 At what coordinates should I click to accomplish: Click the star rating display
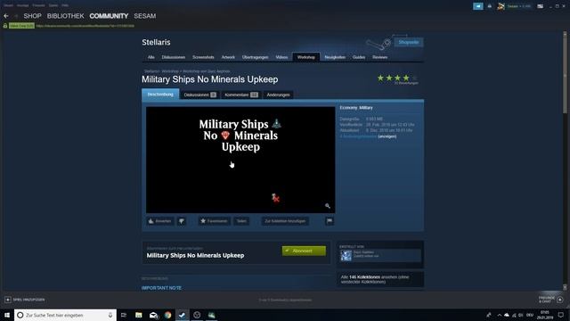(x=397, y=78)
